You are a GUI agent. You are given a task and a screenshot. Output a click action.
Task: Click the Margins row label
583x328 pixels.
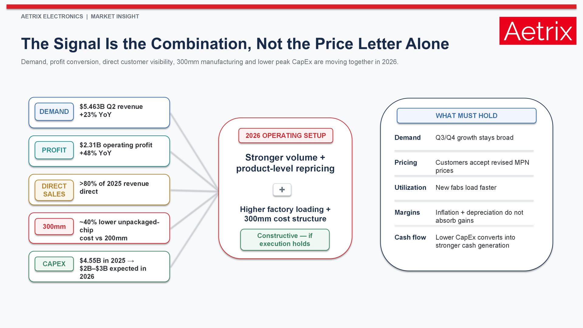407,213
